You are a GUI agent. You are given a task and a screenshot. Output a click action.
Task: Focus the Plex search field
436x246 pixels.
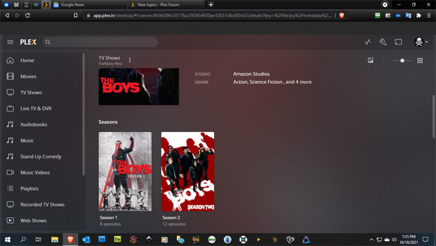pos(101,42)
